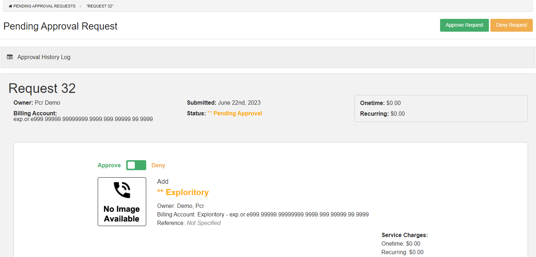Expand the Approval History Log panel

pyautogui.click(x=44, y=57)
